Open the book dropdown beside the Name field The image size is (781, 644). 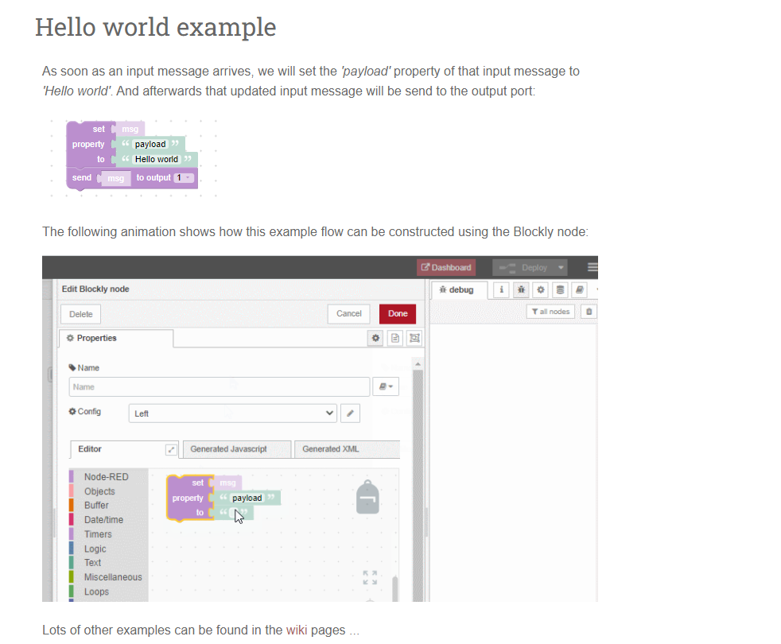click(x=386, y=386)
